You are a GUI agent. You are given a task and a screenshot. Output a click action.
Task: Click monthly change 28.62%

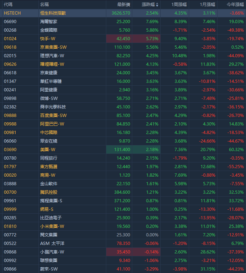pos(208,252)
